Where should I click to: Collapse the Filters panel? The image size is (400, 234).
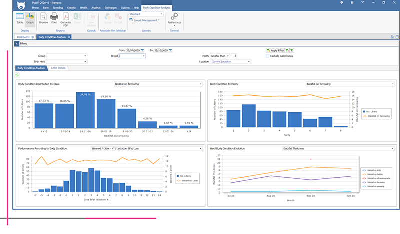(x=17, y=44)
